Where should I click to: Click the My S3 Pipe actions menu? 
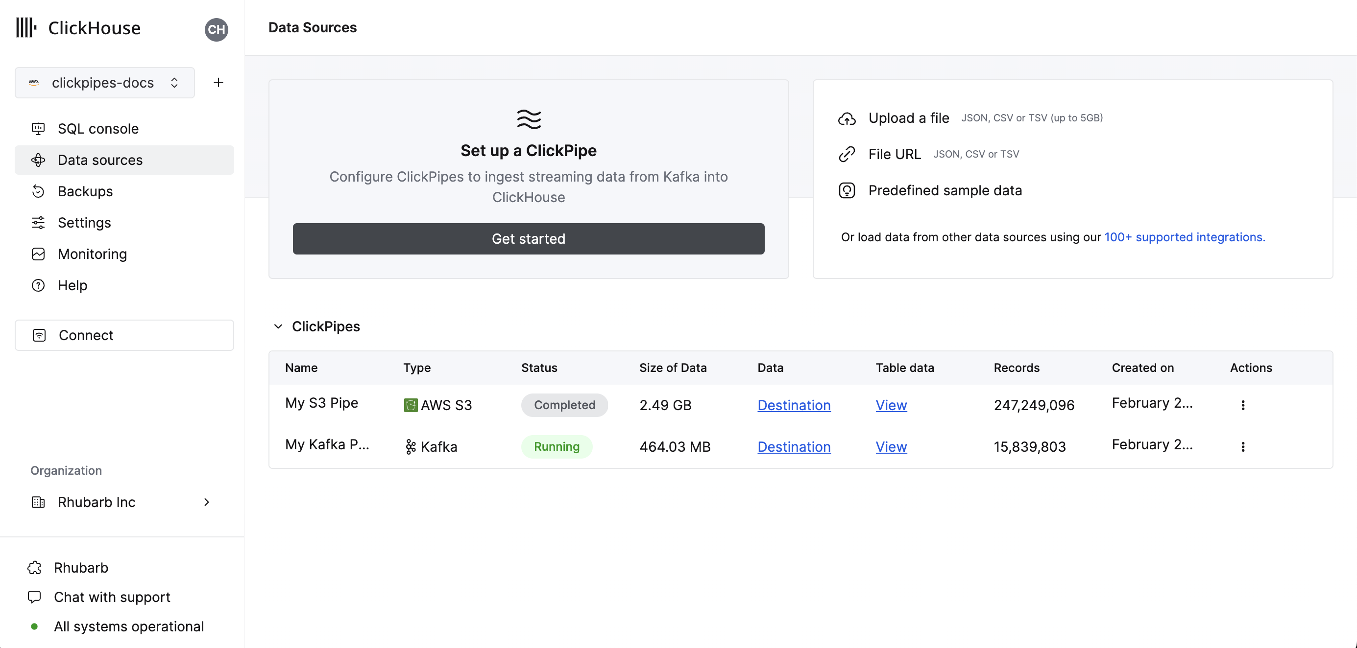point(1244,404)
